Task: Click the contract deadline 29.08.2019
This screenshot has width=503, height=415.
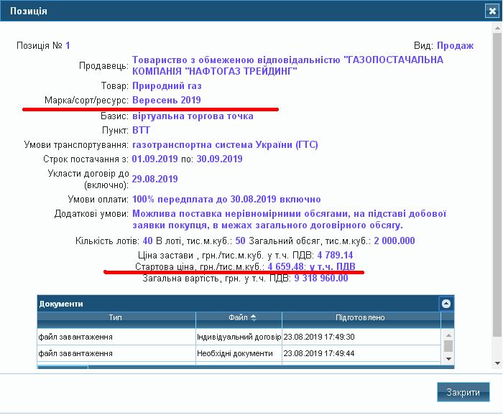Action: point(154,179)
